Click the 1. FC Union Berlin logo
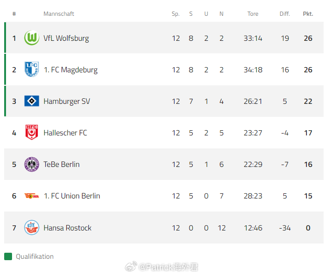325x275 pixels. point(31,196)
